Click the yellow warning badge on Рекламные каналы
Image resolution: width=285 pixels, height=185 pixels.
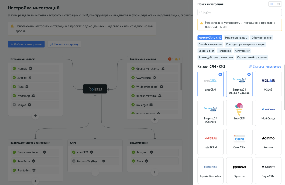(x=176, y=59)
